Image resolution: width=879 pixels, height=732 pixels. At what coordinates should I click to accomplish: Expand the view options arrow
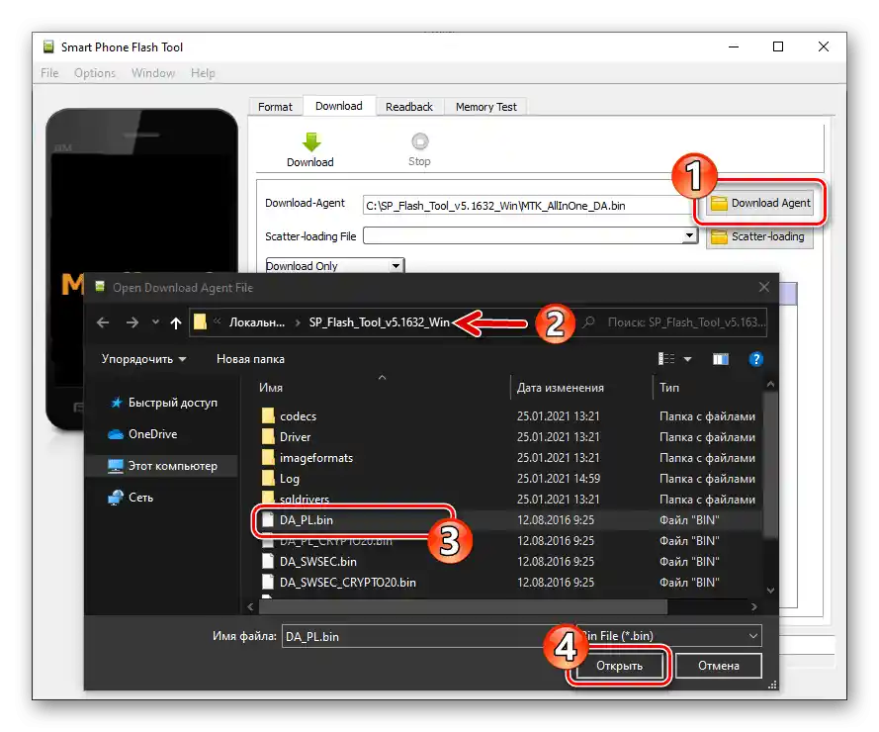[x=688, y=359]
